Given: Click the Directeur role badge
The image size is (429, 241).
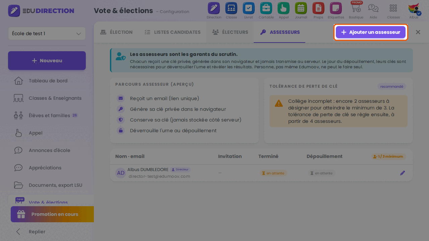Looking at the screenshot, I should pos(180,170).
